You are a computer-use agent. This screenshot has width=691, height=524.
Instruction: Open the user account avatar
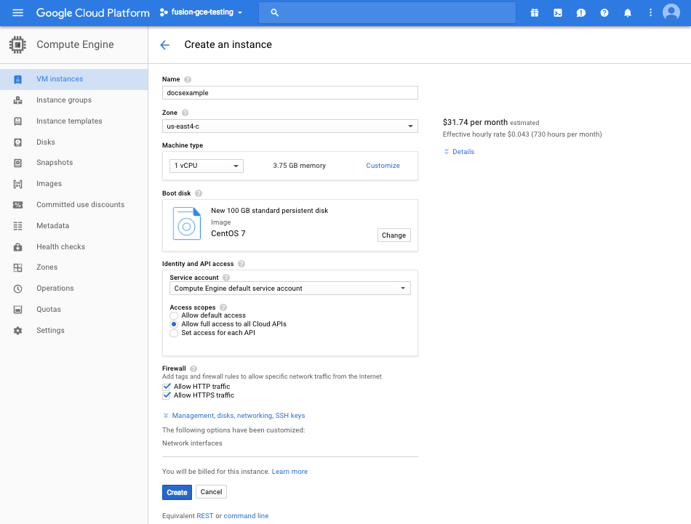(x=671, y=13)
